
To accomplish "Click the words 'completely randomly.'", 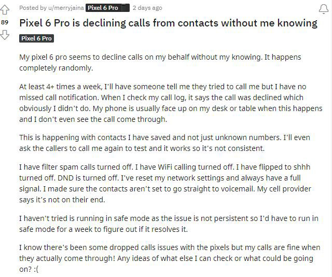I will [x=56, y=68].
